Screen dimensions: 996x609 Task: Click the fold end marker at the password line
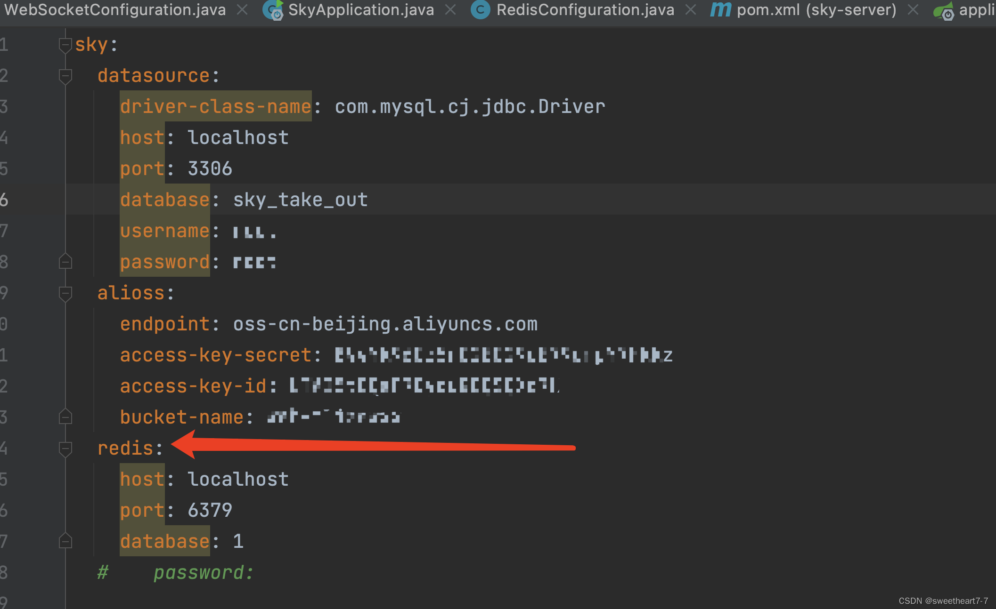65,262
